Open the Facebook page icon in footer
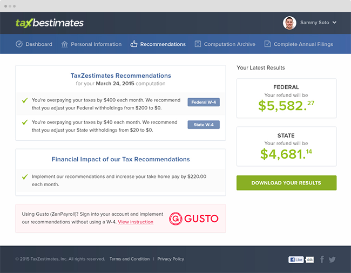Viewport: 351px width, 273px height. tap(322, 260)
